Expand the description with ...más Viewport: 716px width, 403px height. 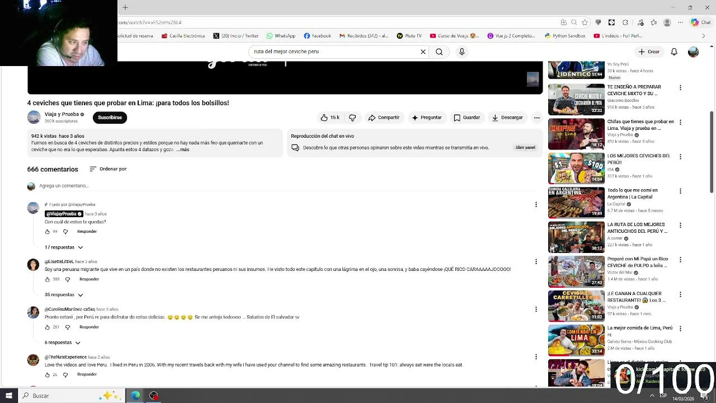tap(183, 149)
